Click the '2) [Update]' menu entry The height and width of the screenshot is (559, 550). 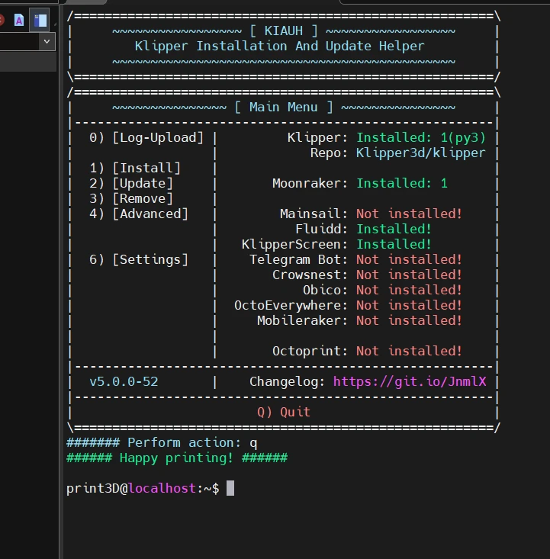pyautogui.click(x=131, y=183)
